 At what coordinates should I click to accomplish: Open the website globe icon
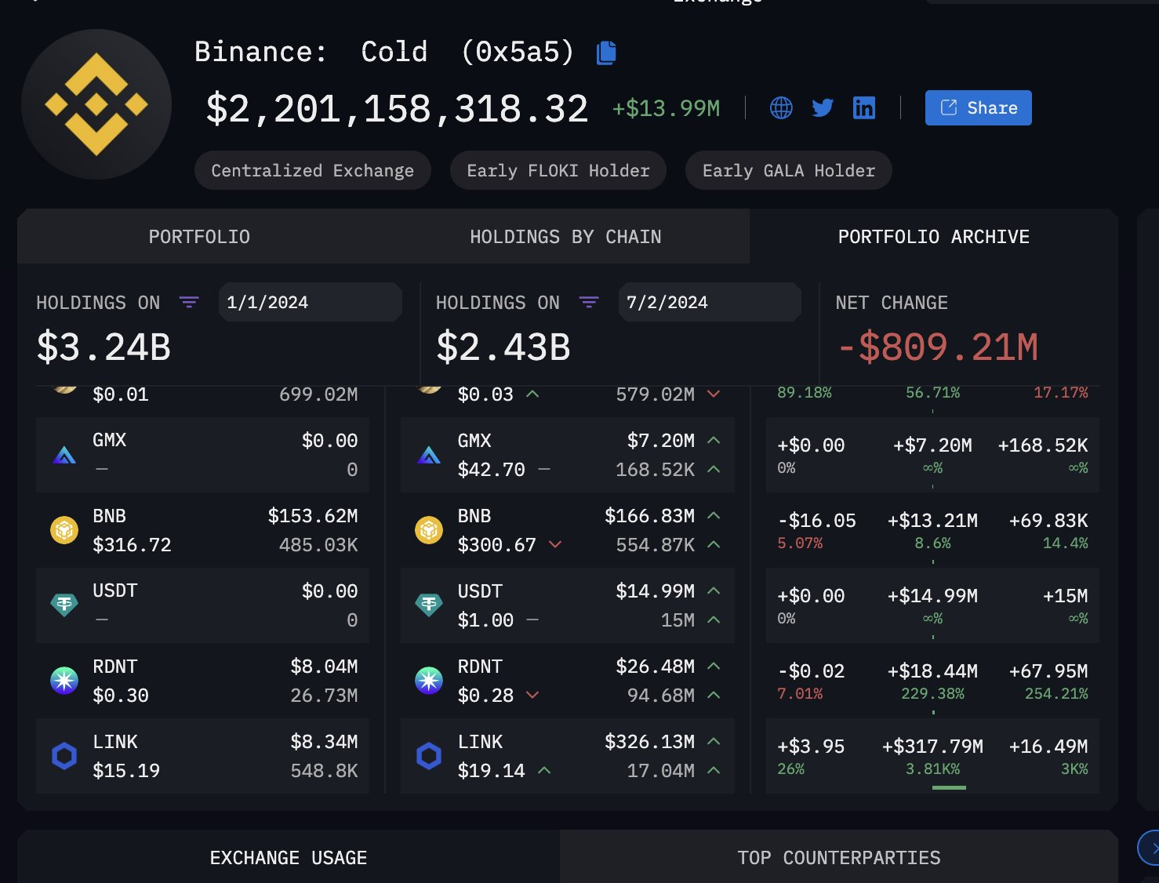[781, 107]
